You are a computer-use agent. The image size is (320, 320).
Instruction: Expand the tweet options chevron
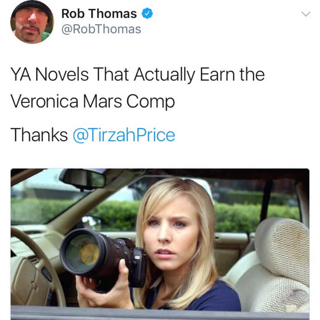tap(306, 14)
